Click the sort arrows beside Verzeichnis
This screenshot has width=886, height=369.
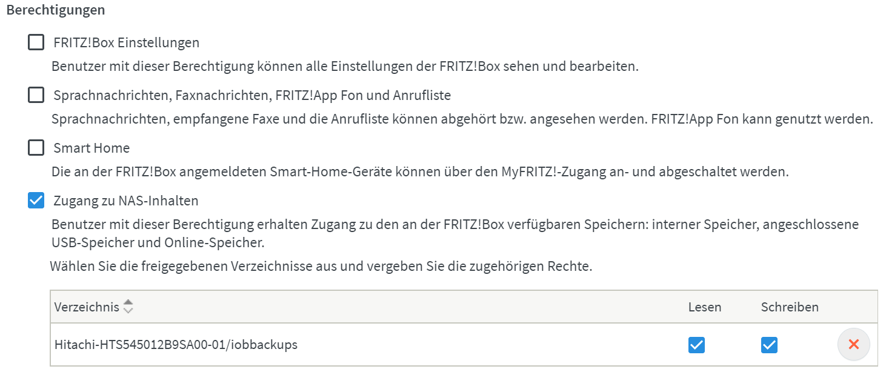(127, 307)
